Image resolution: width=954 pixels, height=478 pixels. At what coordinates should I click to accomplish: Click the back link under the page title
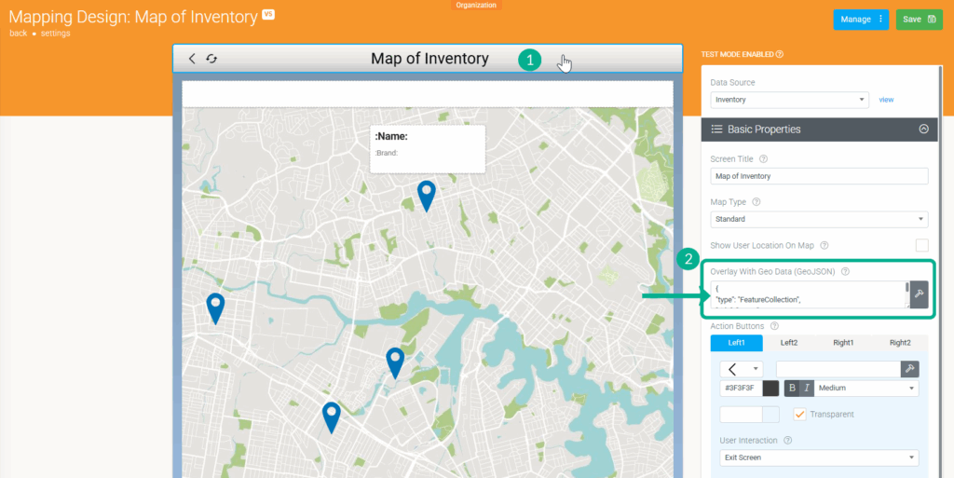19,34
